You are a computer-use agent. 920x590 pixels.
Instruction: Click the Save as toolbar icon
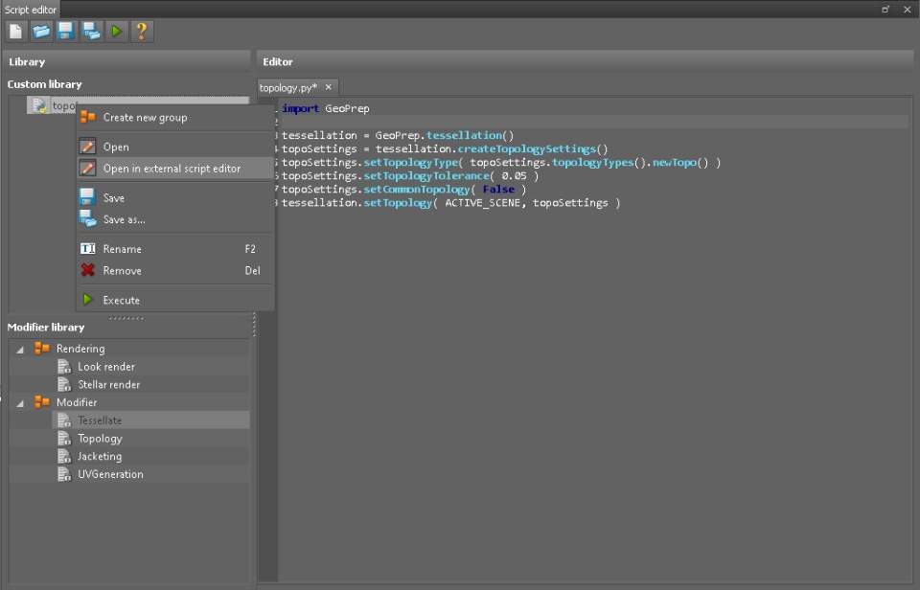[91, 32]
